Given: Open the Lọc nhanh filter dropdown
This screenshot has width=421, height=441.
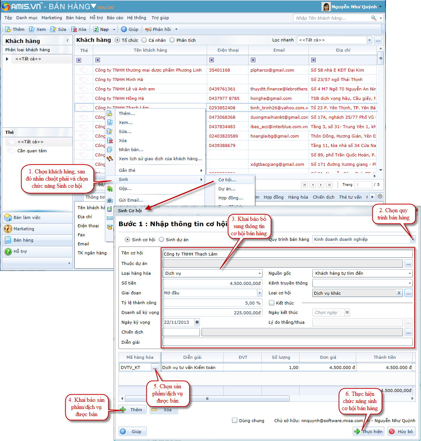Looking at the screenshot, I should click(369, 40).
